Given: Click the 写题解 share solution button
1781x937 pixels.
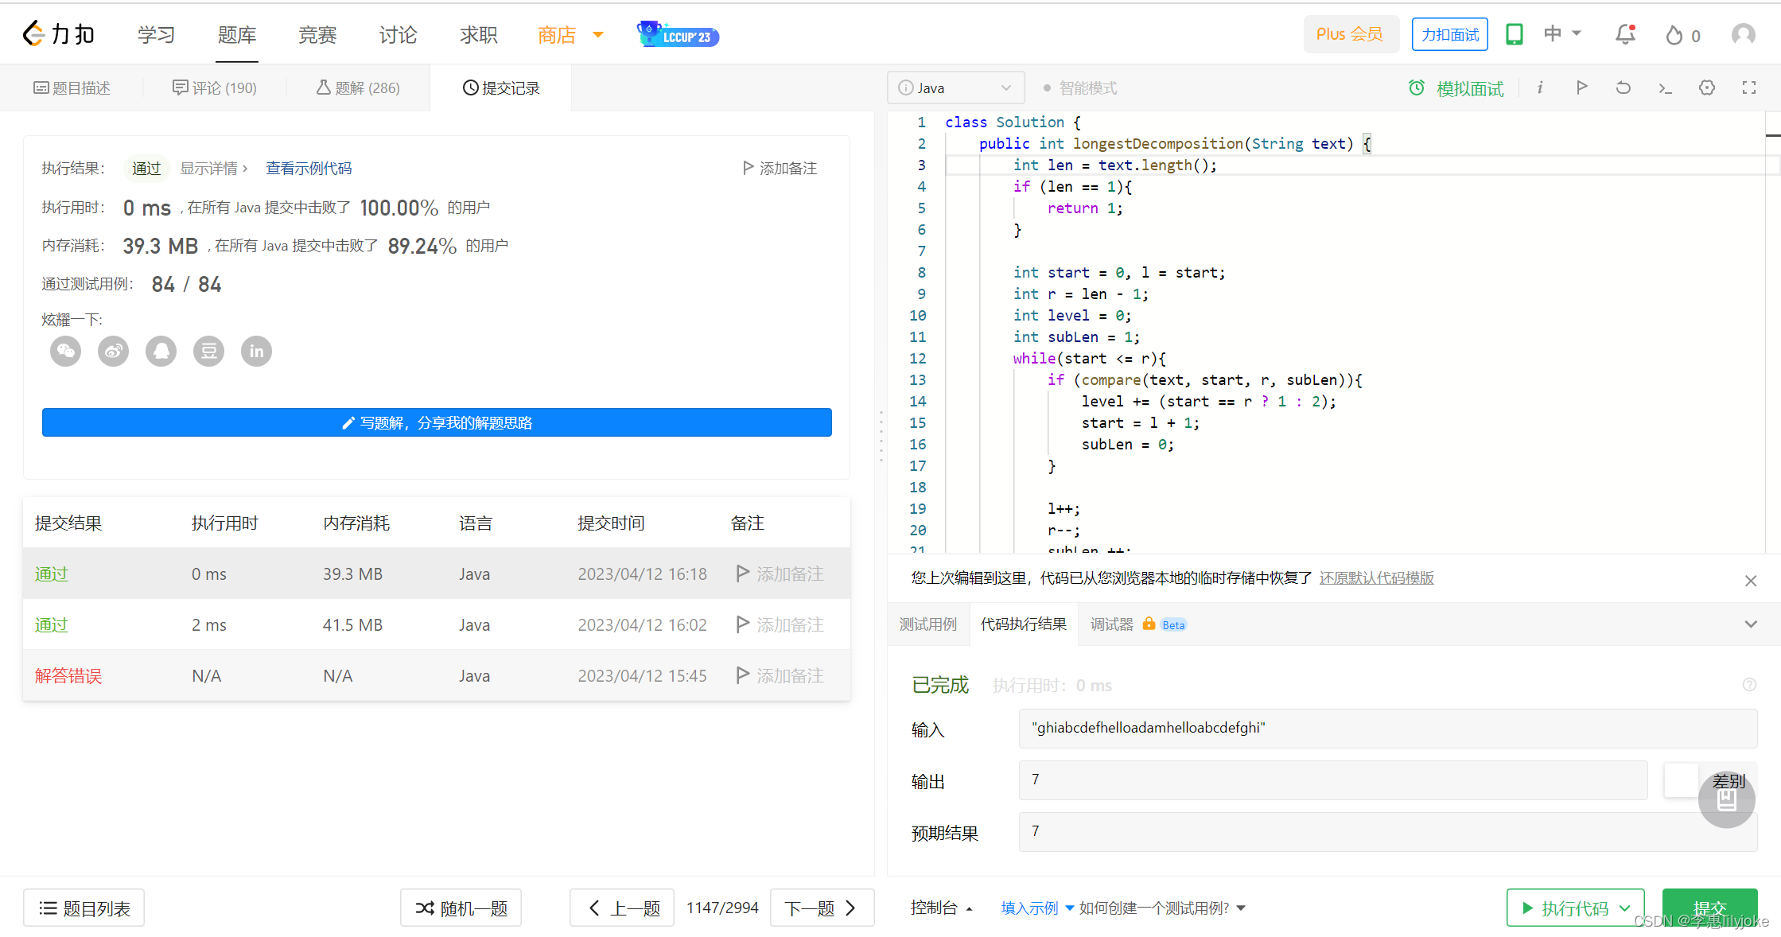Looking at the screenshot, I should [x=437, y=422].
